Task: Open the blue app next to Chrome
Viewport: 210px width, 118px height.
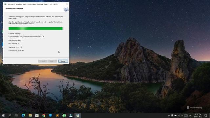Action: [x=51, y=115]
